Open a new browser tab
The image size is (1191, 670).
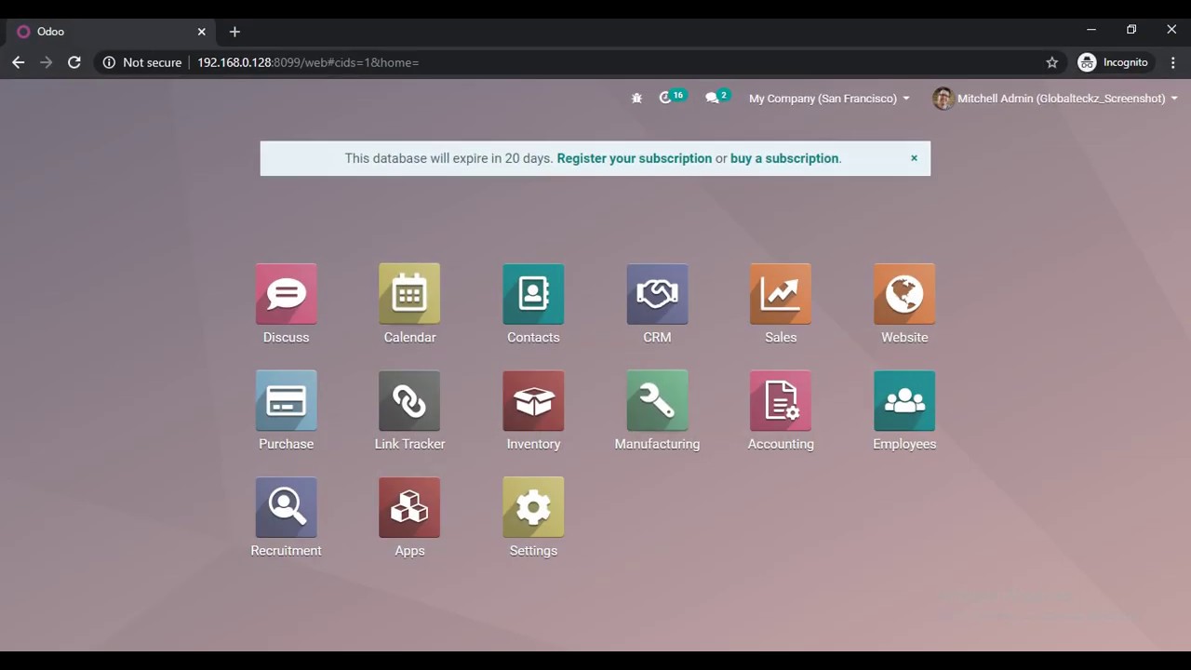(x=234, y=32)
